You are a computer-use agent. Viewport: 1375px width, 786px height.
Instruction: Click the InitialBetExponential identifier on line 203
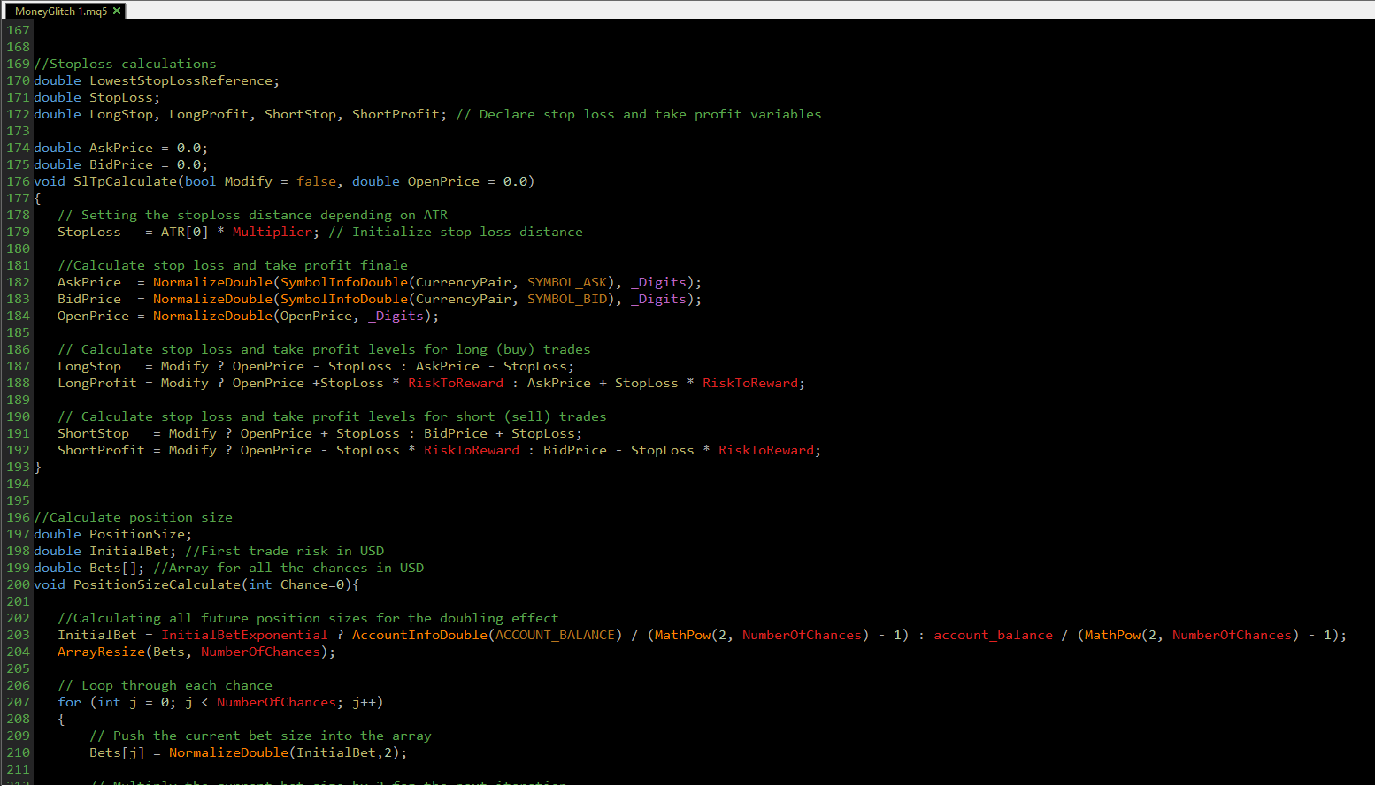245,635
